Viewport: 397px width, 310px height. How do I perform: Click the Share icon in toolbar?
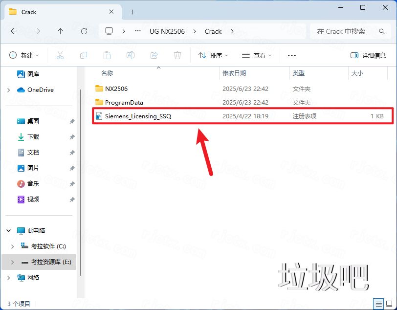pos(154,56)
